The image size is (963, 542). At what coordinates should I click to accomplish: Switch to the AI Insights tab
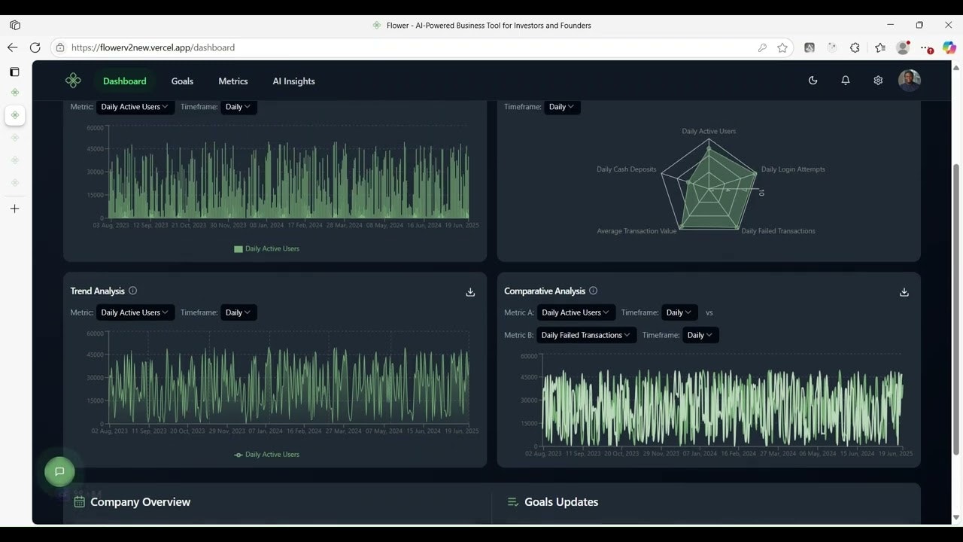(x=293, y=81)
